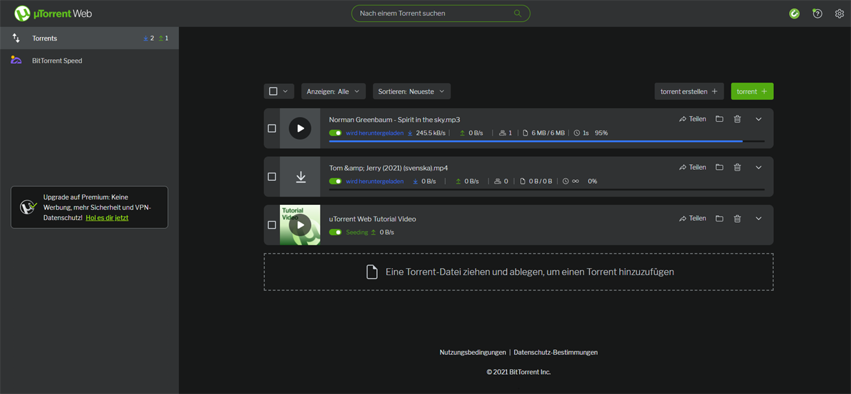This screenshot has width=851, height=394.
Task: Open the Sortieren: Neueste dropdown
Action: pyautogui.click(x=411, y=91)
